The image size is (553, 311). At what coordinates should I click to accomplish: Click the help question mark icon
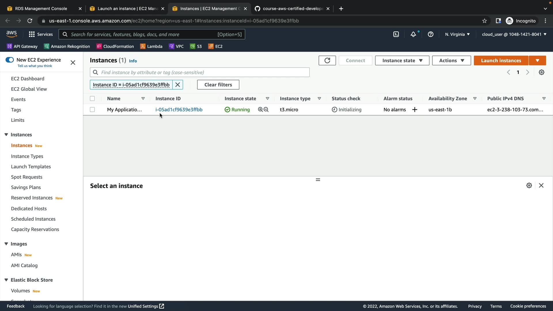(431, 34)
